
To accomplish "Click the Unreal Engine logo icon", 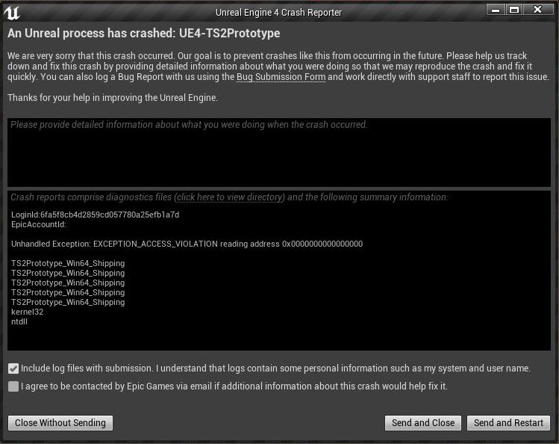I will 10,11.
